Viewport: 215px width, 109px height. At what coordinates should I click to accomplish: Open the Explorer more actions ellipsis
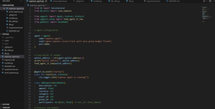(21, 1)
